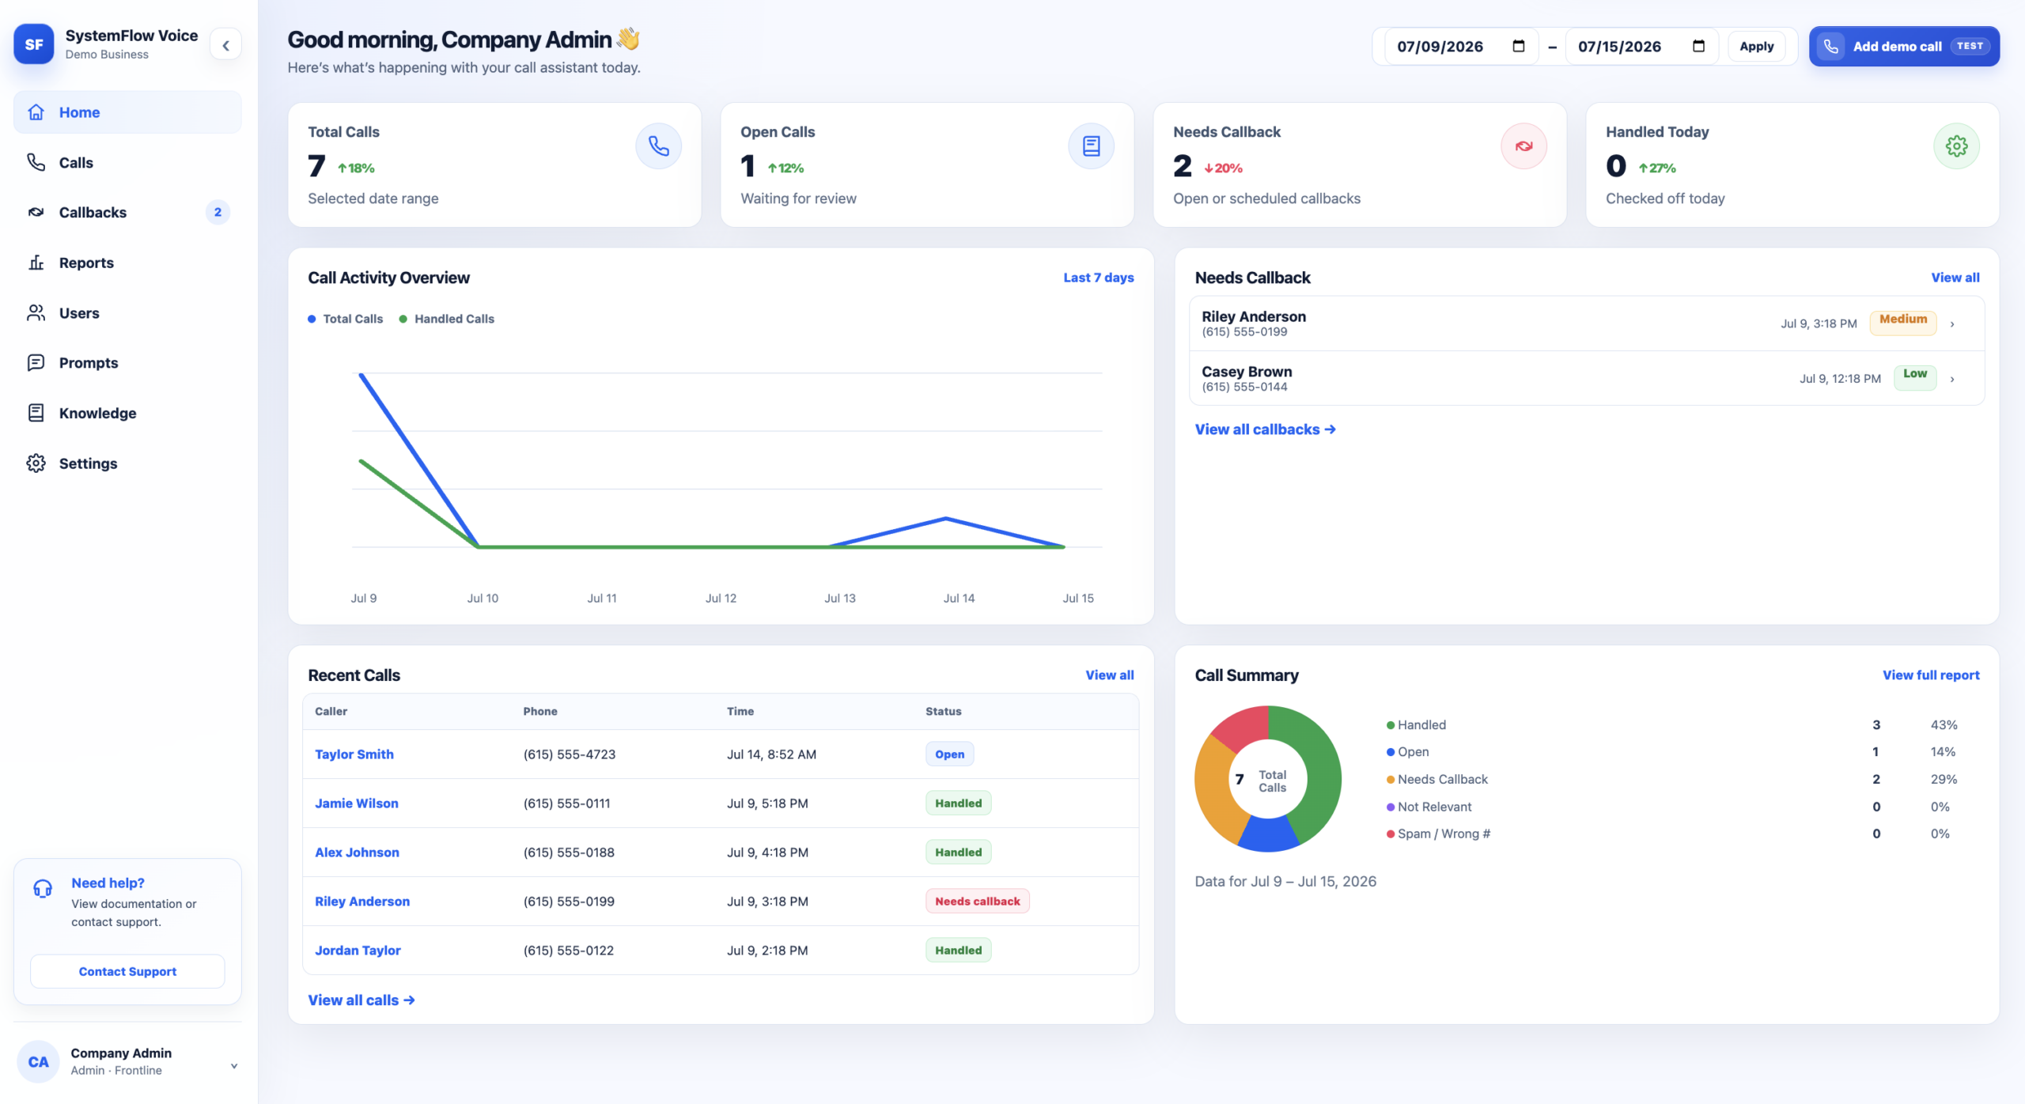2025x1104 pixels.
Task: Click the Not Relevant legend entry
Action: coord(1429,807)
